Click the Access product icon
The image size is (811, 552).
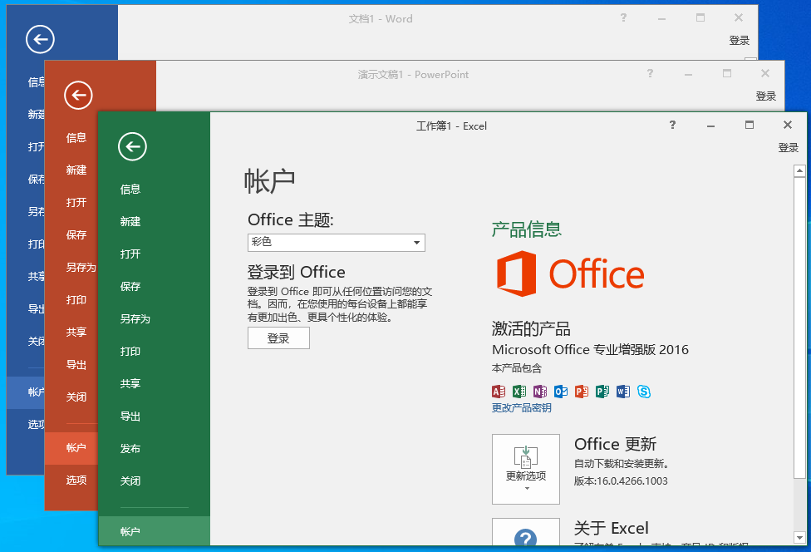pyautogui.click(x=499, y=392)
